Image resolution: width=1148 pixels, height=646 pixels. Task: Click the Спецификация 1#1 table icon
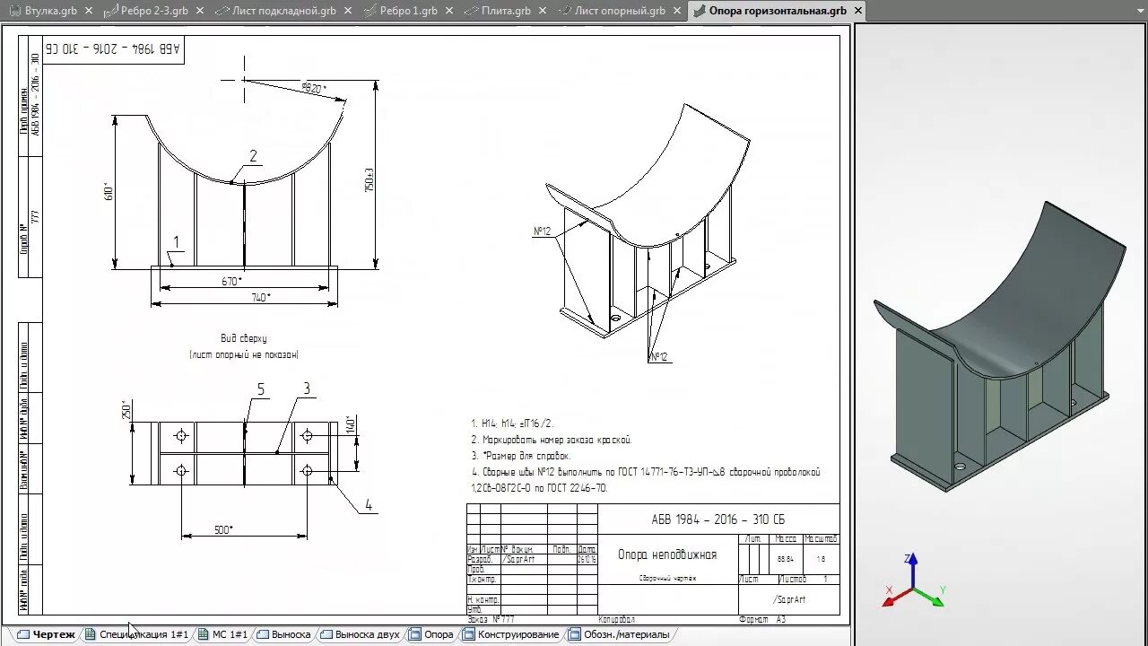[90, 634]
